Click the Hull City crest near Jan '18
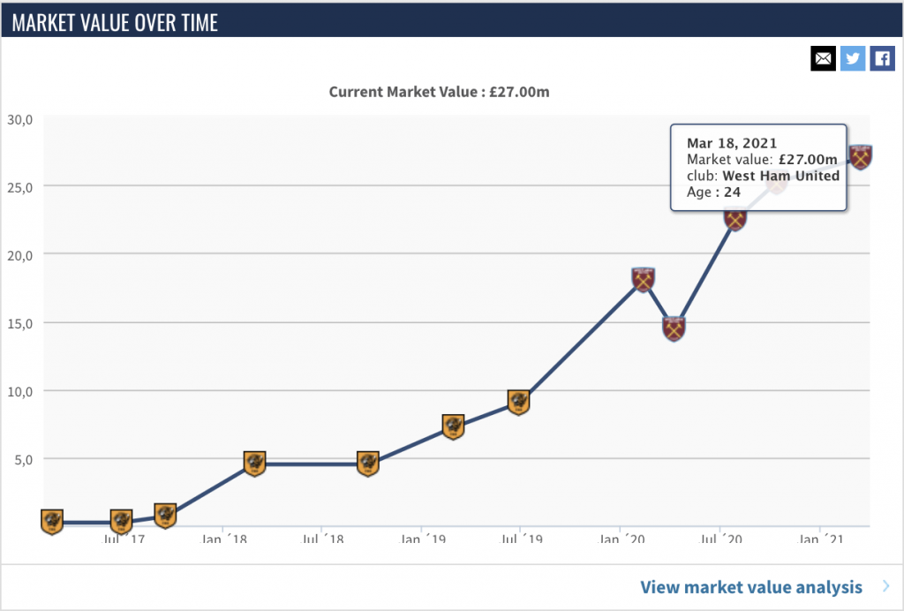 pyautogui.click(x=254, y=463)
